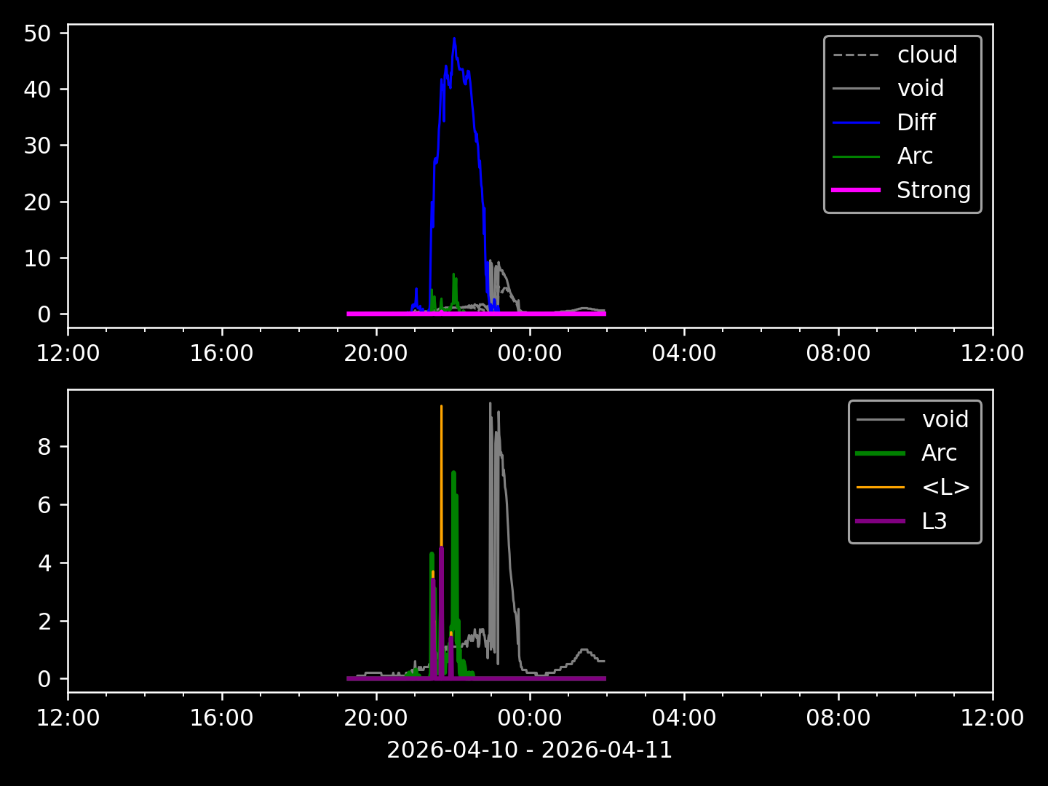Click the date range label 2026-04-10 - 2026-04-11
Viewport: 1048px width, 786px height.
pyautogui.click(x=529, y=750)
